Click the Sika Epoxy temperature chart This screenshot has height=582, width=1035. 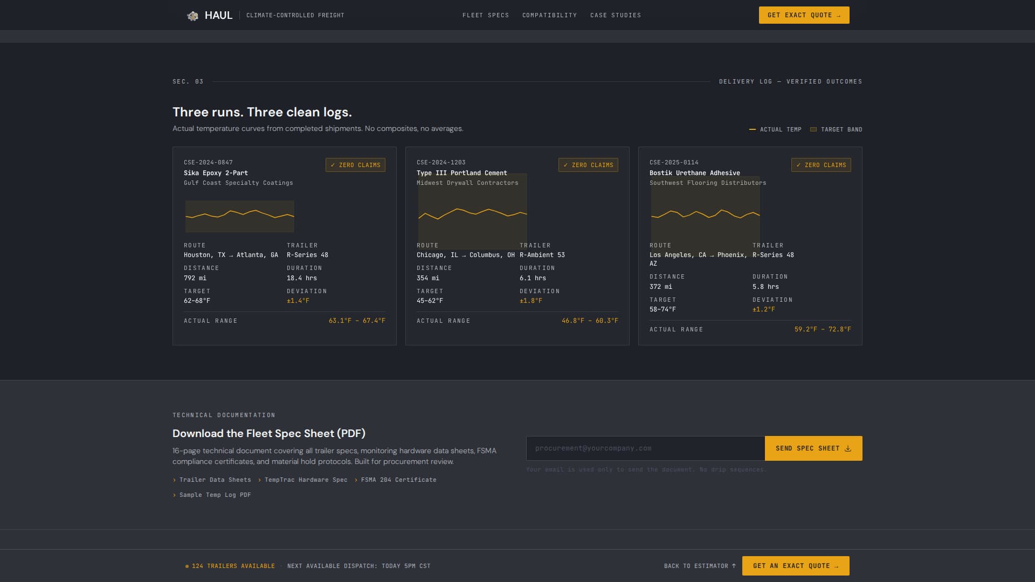coord(240,216)
